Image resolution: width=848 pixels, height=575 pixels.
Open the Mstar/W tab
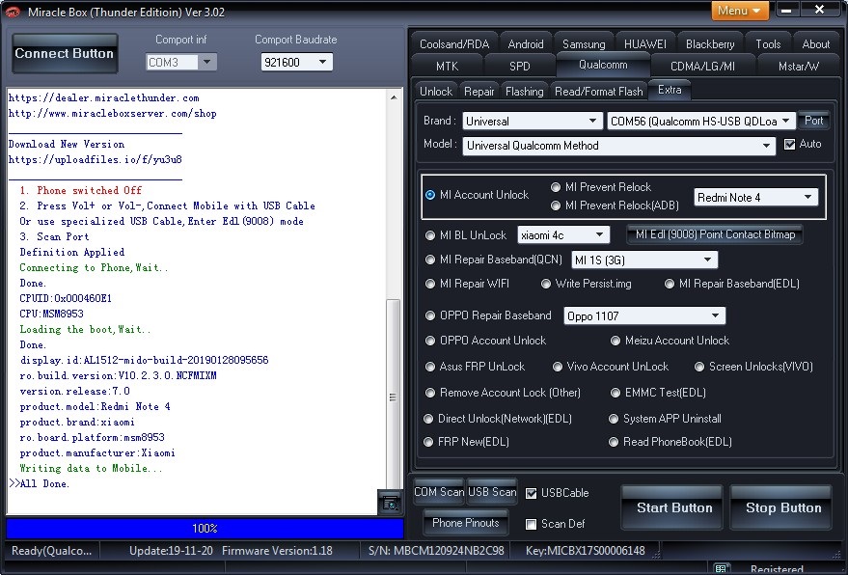tap(798, 67)
